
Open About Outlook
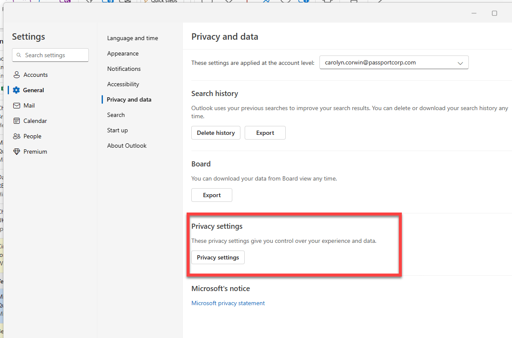pos(127,146)
